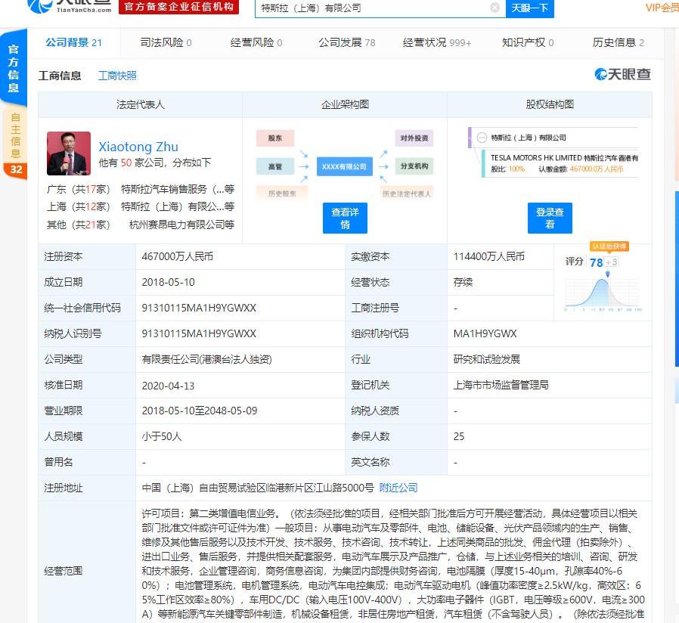Click the TianYanCha logo at top left
Image resolution: width=679 pixels, height=623 pixels.
(x=70, y=6)
